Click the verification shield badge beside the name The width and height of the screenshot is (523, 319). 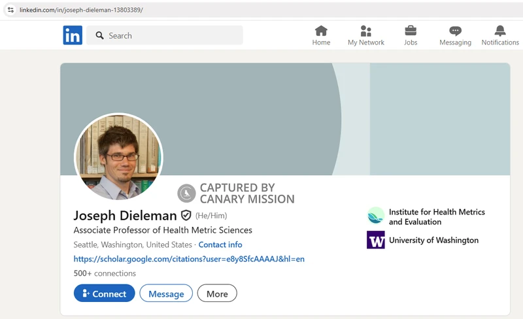tap(186, 216)
